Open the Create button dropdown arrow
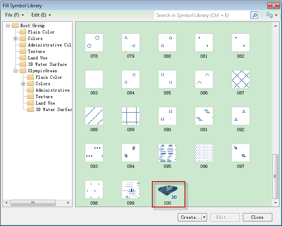Image resolution: width=282 pixels, height=226 pixels. [204, 217]
